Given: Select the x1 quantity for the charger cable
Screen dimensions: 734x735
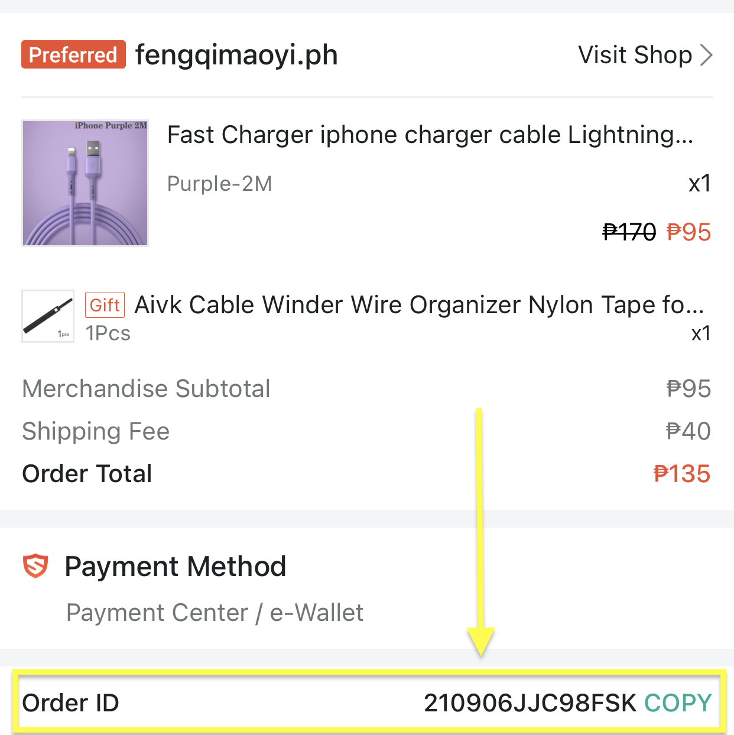Looking at the screenshot, I should coord(700,184).
